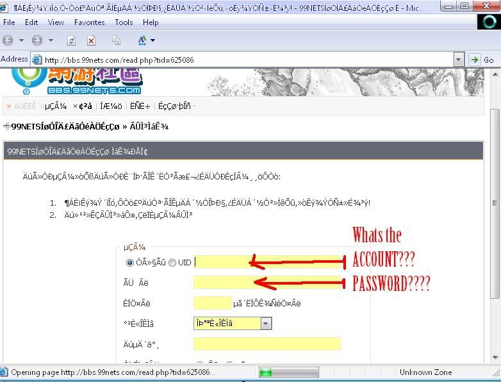Click the page loading progress bar
The width and height of the screenshot is (501, 382).
[288, 372]
